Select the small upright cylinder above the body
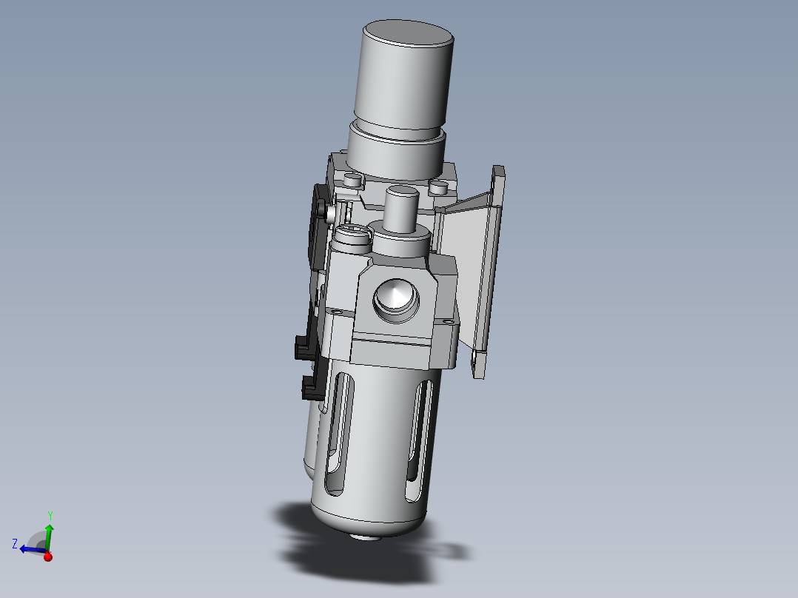 (401, 209)
